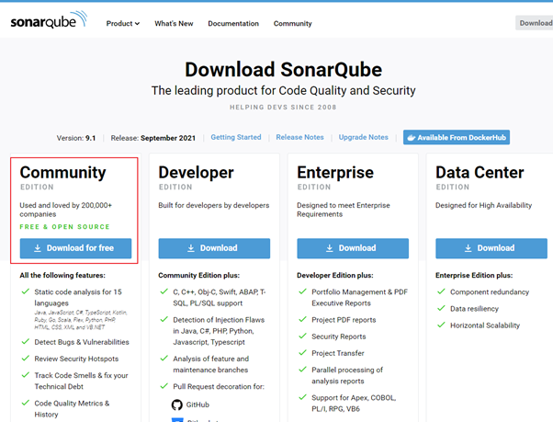Click checkmark beside Component redundancy

(x=441, y=291)
